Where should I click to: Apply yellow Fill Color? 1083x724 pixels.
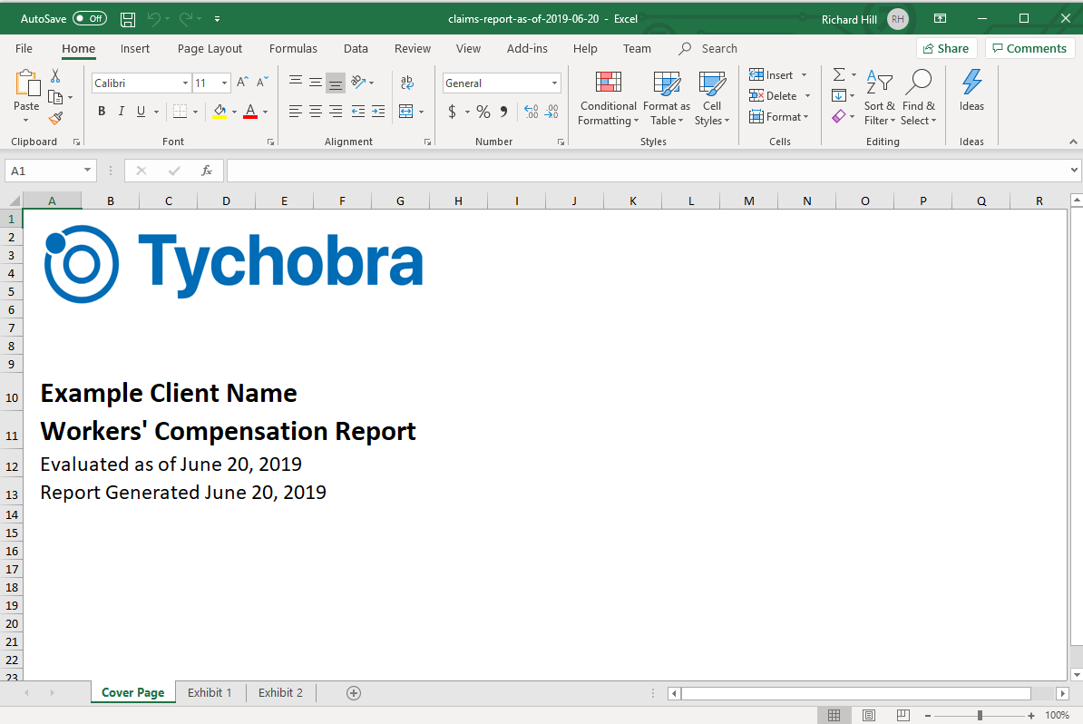click(220, 112)
